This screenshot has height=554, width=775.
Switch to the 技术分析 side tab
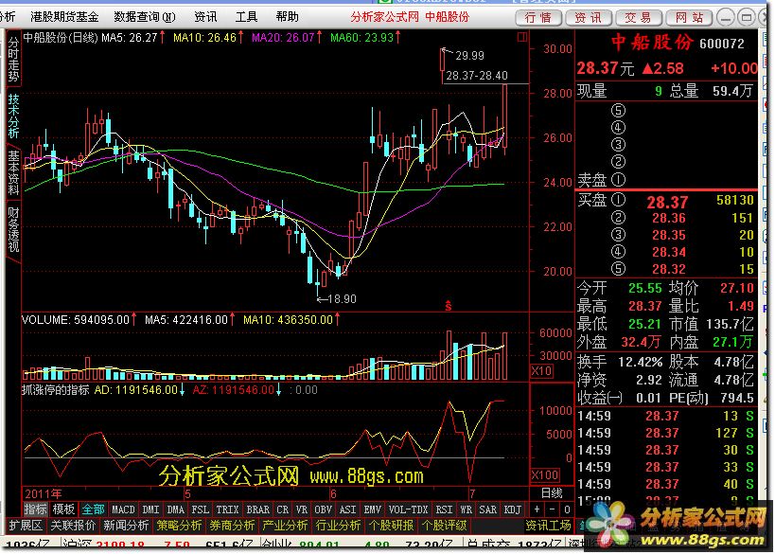pos(13,116)
